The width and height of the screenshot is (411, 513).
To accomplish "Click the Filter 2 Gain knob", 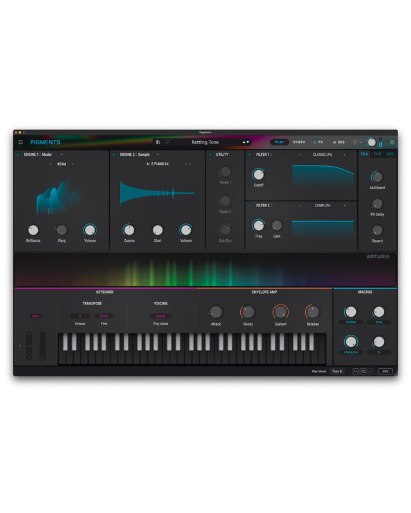I will pos(277,226).
